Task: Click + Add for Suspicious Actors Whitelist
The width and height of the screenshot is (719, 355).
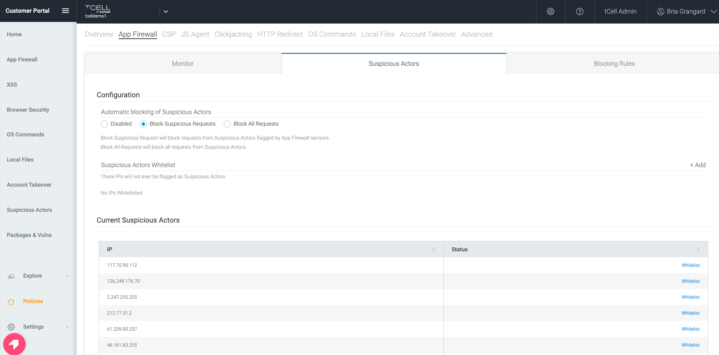Action: (x=697, y=165)
